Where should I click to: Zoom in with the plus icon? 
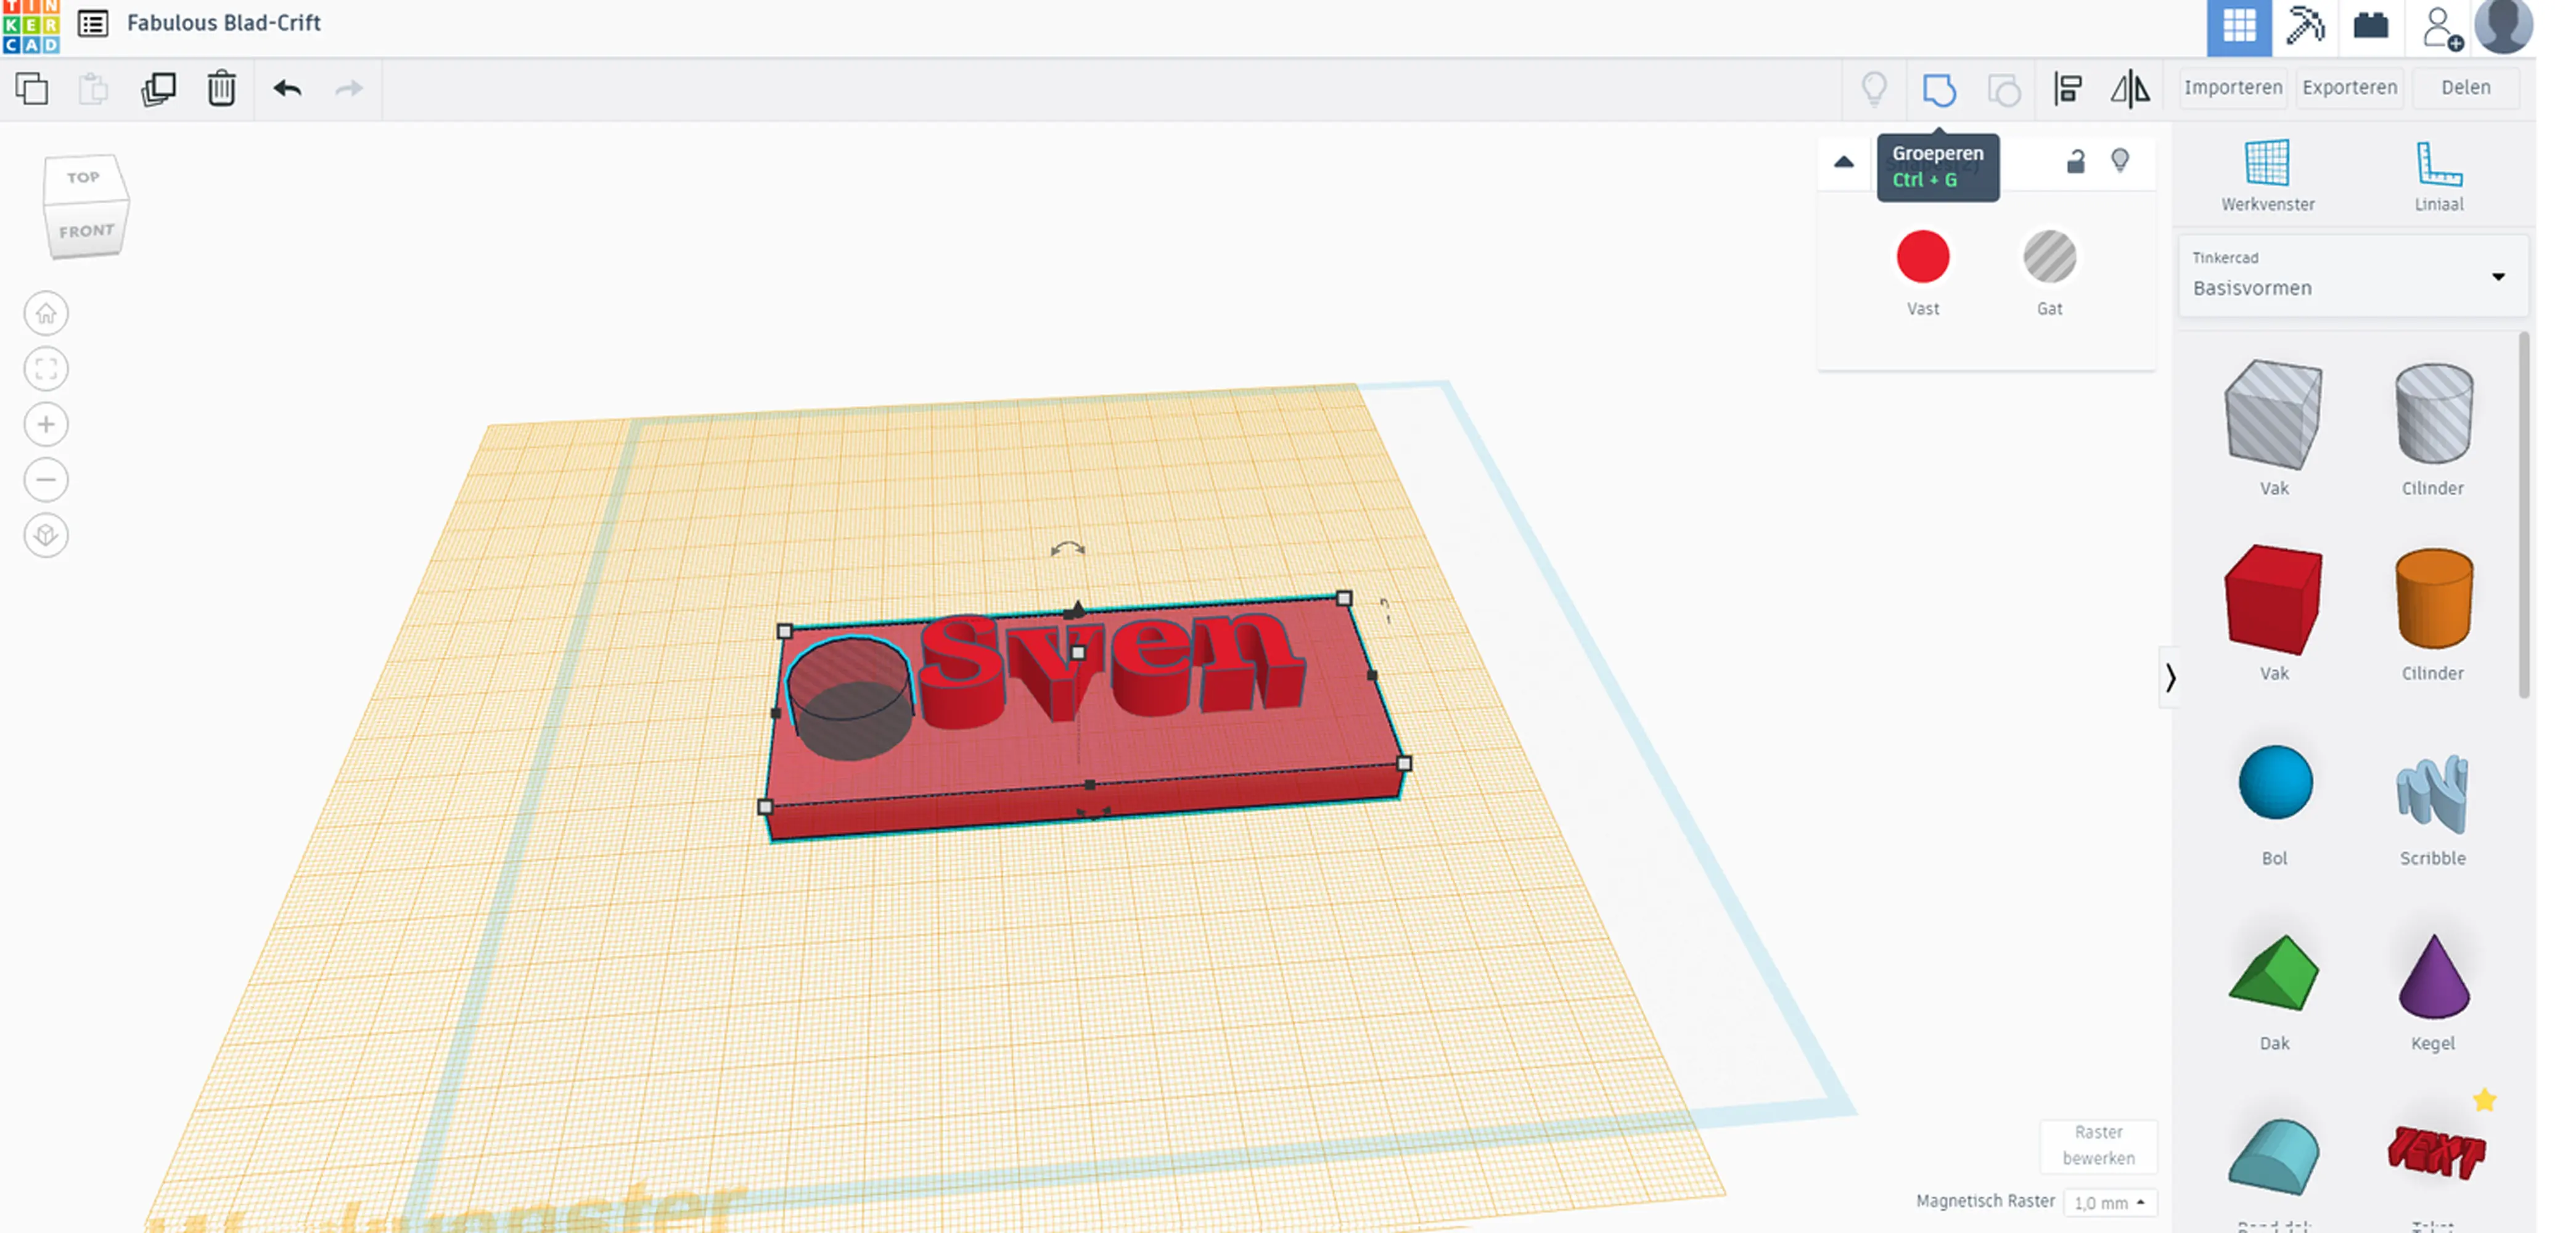click(46, 425)
